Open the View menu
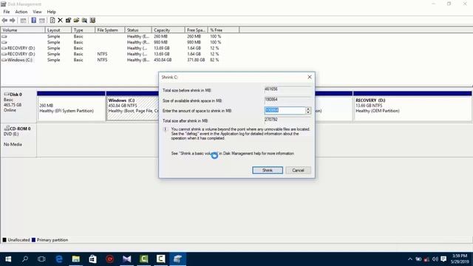473x266 pixels. coord(37,12)
